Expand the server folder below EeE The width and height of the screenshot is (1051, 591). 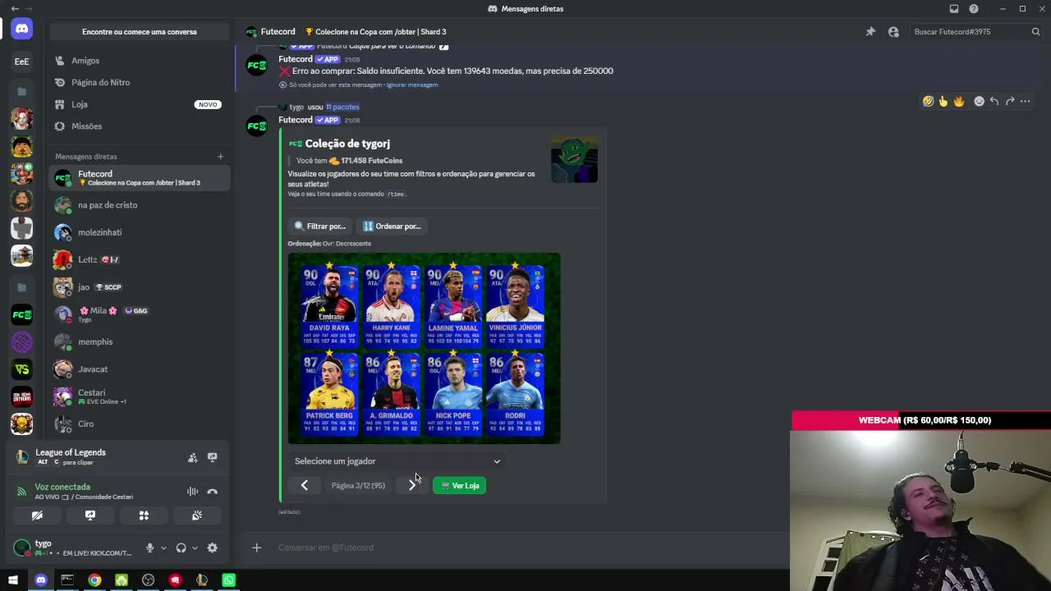click(22, 91)
